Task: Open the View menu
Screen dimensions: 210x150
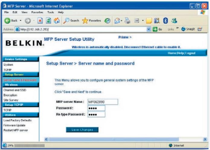Action: [24, 12]
